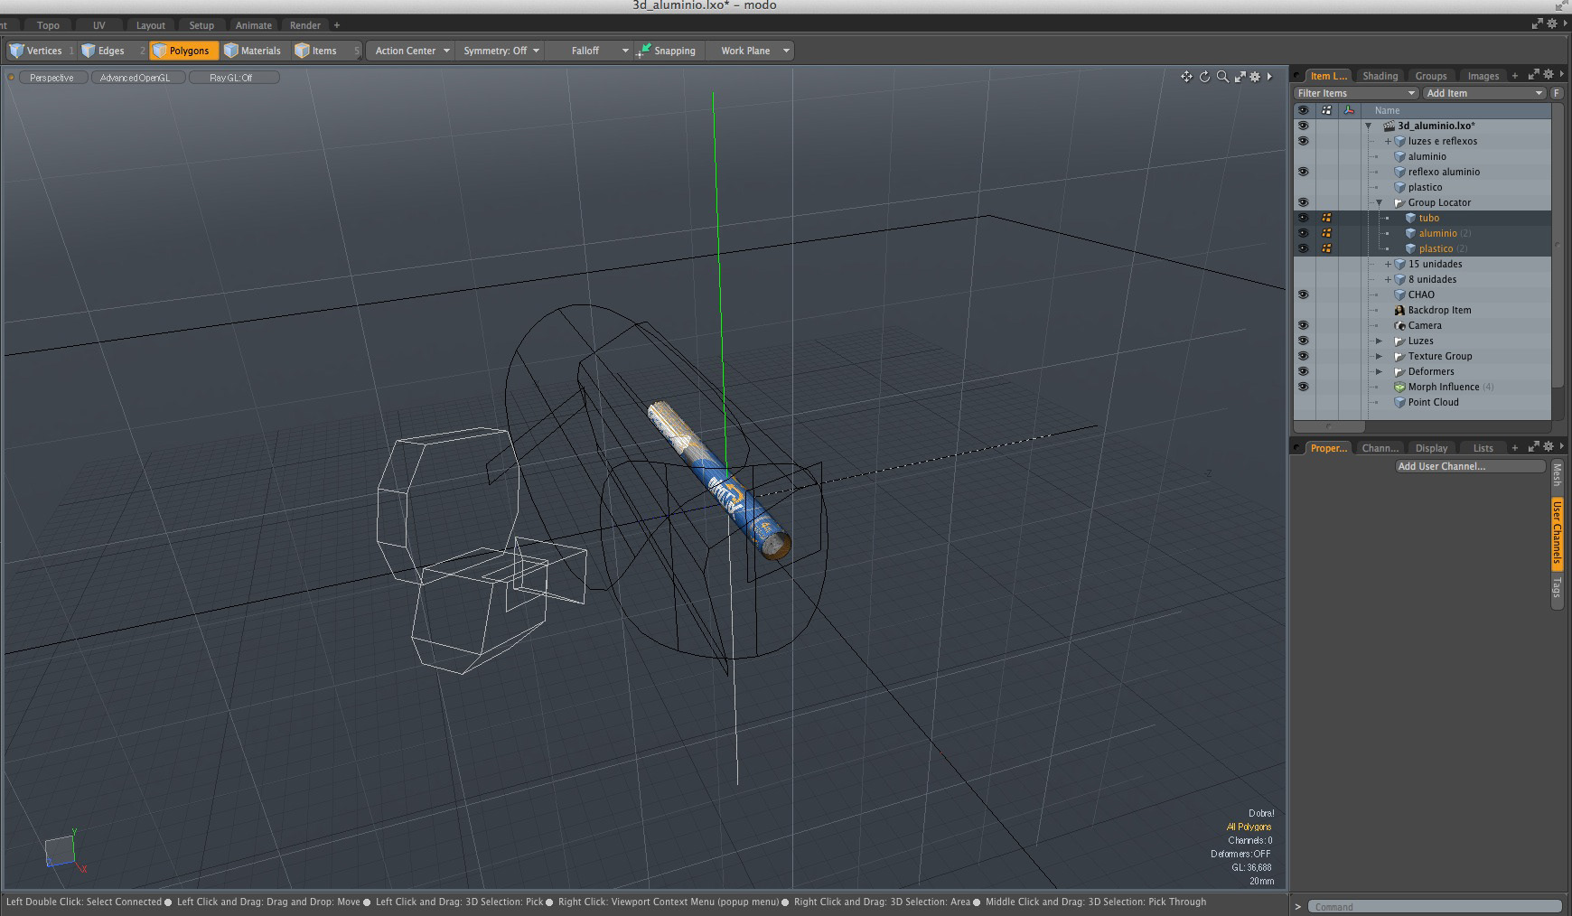This screenshot has width=1572, height=916.
Task: Open the Render layout tab
Action: (304, 25)
